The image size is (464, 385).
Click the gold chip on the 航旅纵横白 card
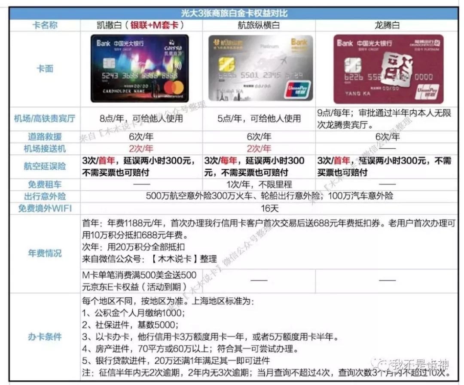coord(226,64)
